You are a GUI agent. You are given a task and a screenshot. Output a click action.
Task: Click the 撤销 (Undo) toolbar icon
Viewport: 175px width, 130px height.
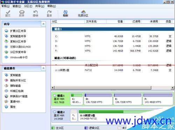35,13
